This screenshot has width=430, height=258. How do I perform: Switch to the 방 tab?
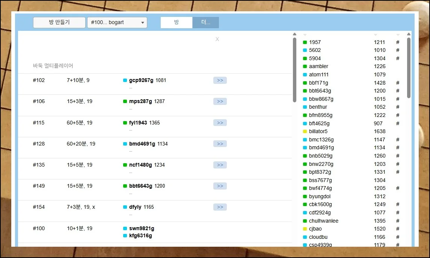pyautogui.click(x=177, y=23)
